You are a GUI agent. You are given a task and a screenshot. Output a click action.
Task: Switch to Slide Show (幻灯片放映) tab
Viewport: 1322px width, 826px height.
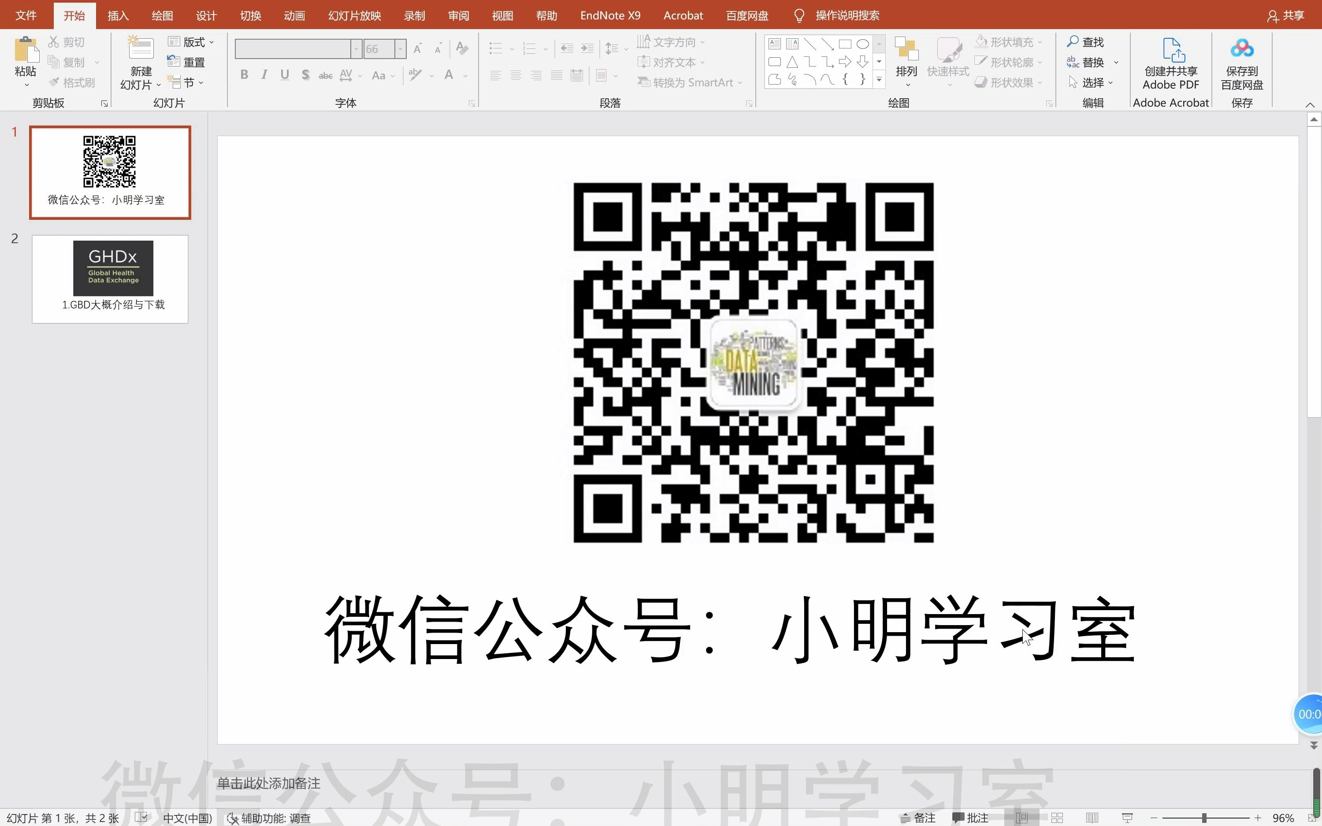355,15
